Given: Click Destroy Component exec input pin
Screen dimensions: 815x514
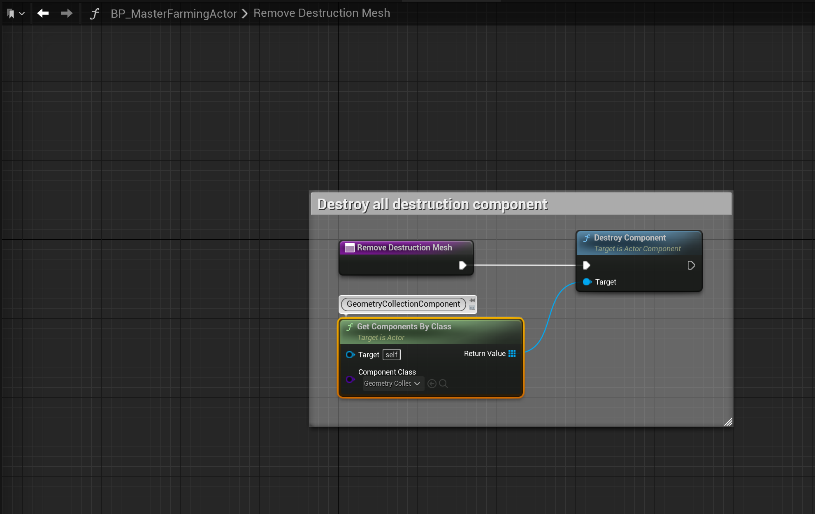Looking at the screenshot, I should (586, 265).
